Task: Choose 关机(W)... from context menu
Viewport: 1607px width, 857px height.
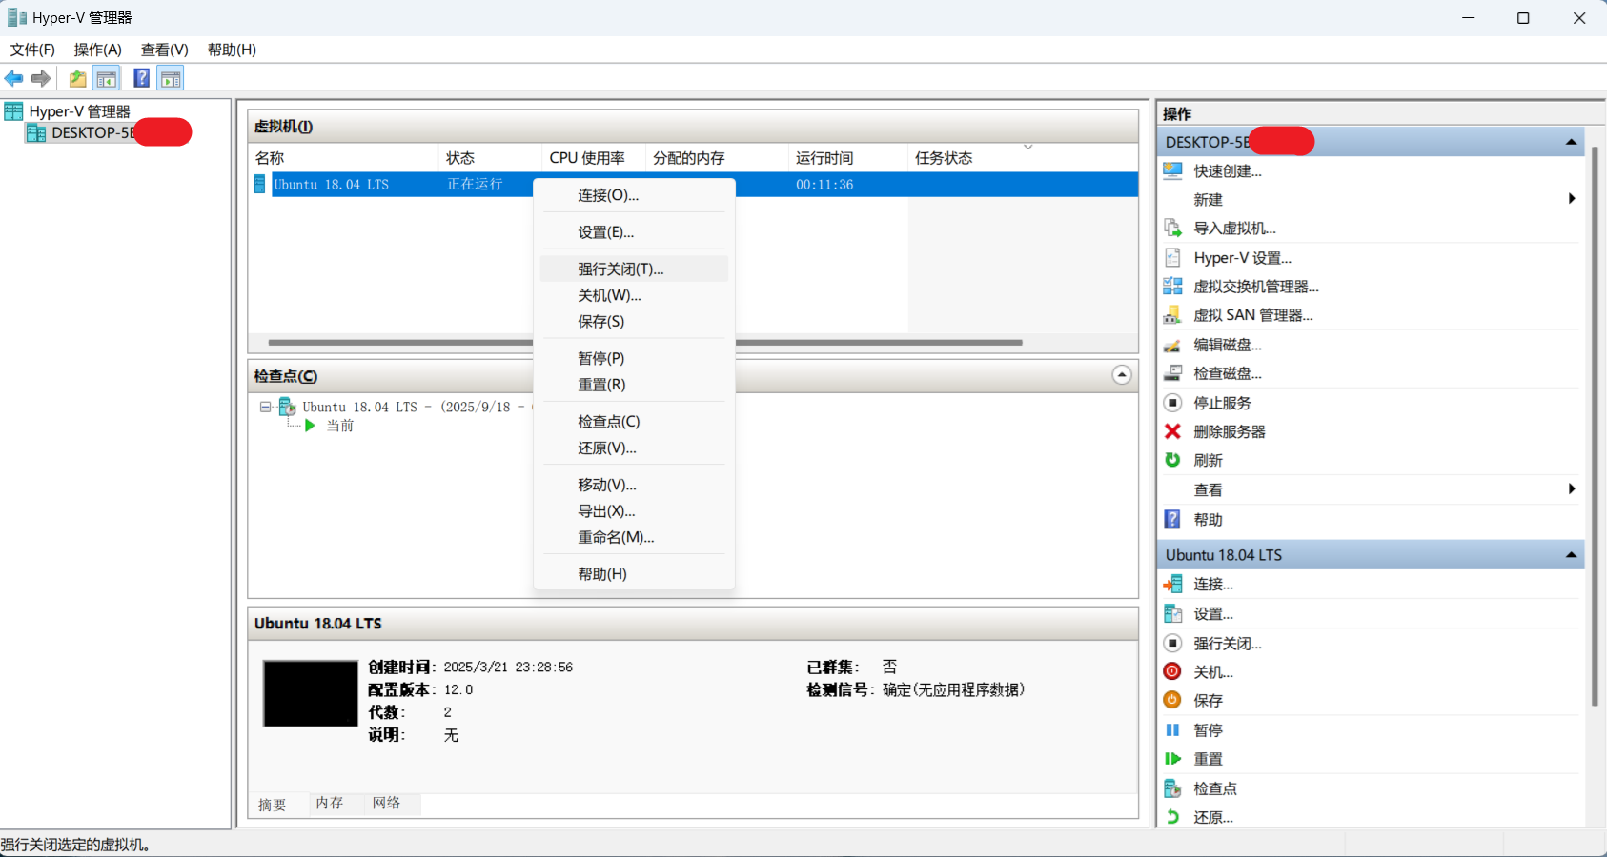Action: pyautogui.click(x=634, y=295)
